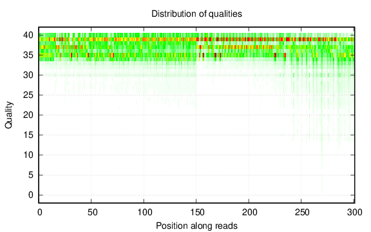Click the x-axis tick label 200
This screenshot has width=371, height=232.
pyautogui.click(x=249, y=213)
